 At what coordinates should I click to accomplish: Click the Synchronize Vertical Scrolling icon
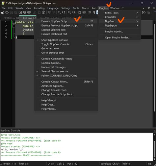click(x=80, y=12)
